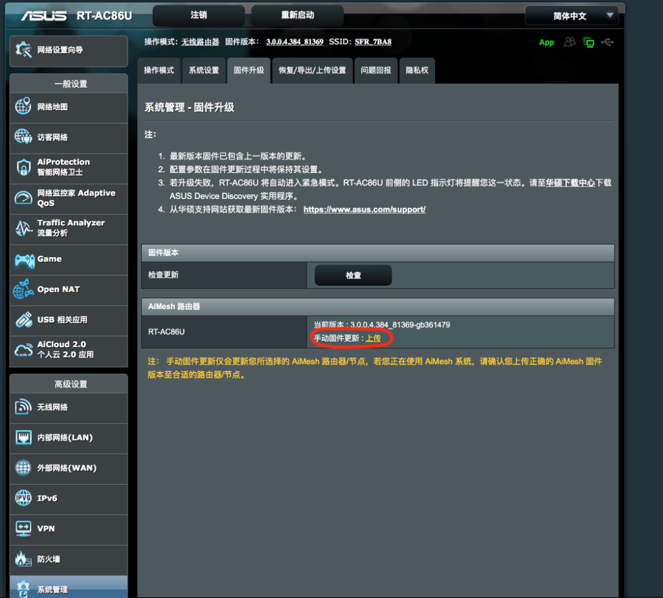Viewport: 663px width, 598px height.
Task: Click the 系统管理 - 固件升级 page heading
Action: coord(190,108)
